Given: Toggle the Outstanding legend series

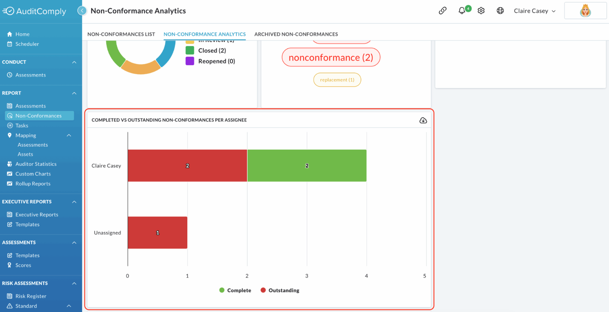Looking at the screenshot, I should (280, 290).
